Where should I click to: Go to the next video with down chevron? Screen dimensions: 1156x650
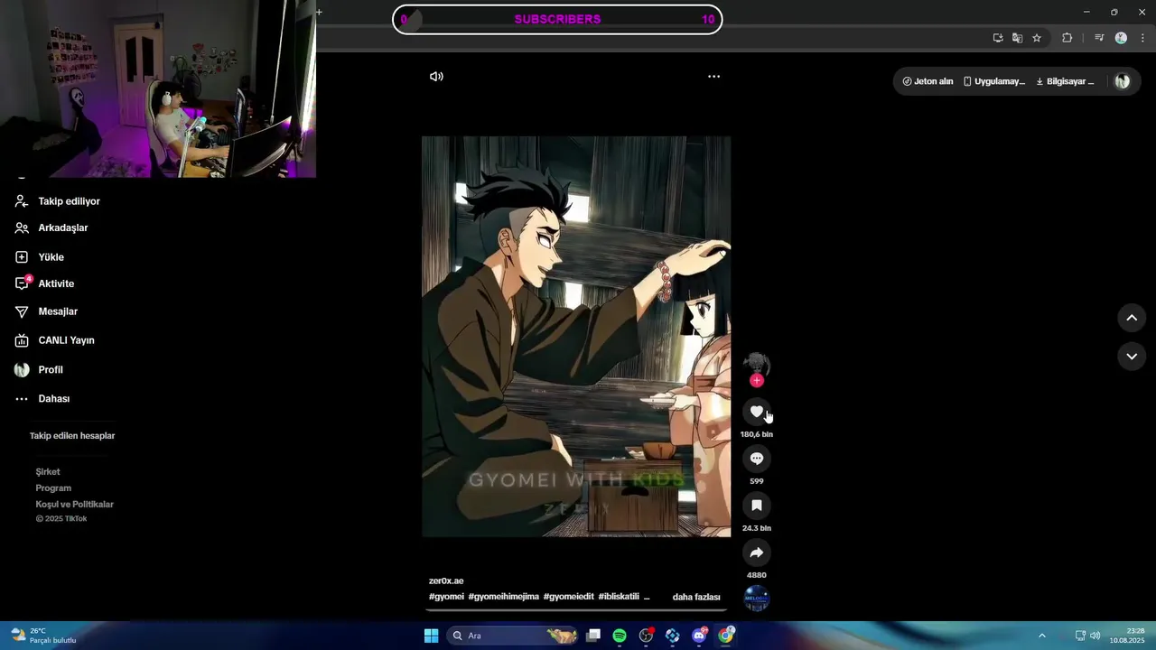click(x=1132, y=357)
